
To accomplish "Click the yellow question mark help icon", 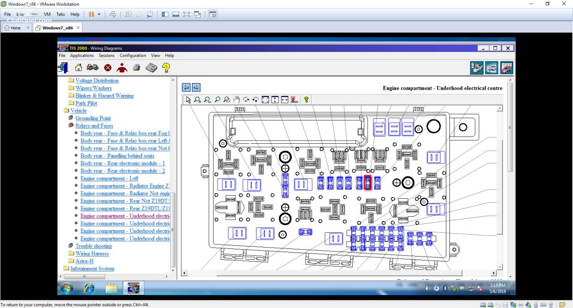I will coord(166,68).
